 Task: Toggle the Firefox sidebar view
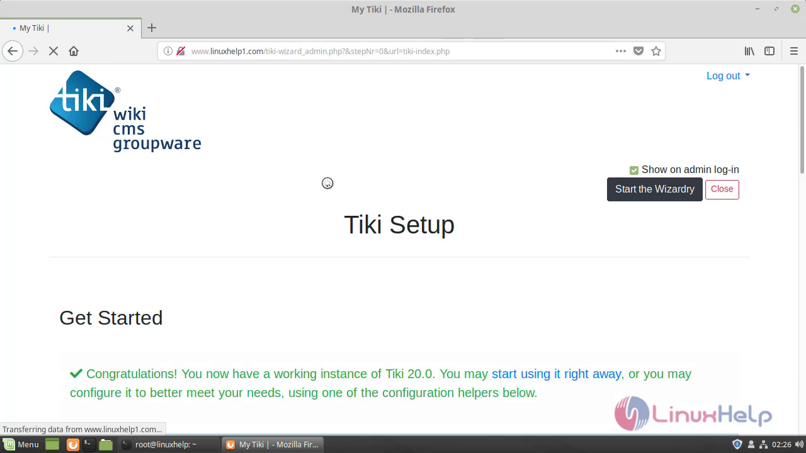(x=769, y=51)
